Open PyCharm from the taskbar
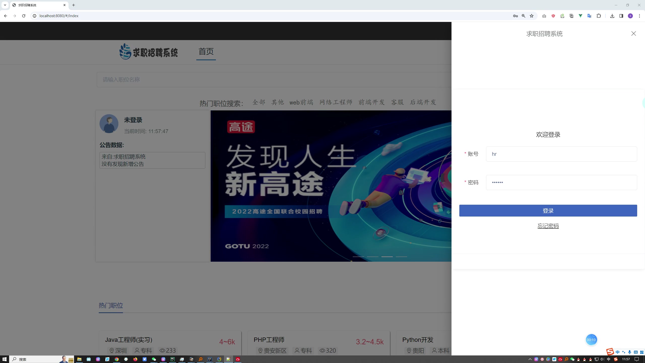The image size is (645, 363). click(173, 359)
